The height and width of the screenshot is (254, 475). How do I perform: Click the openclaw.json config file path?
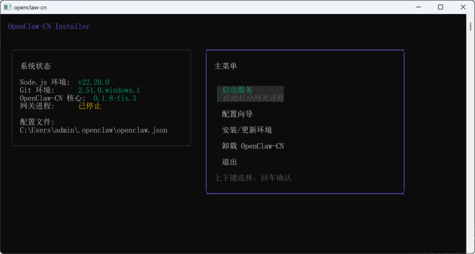(93, 130)
